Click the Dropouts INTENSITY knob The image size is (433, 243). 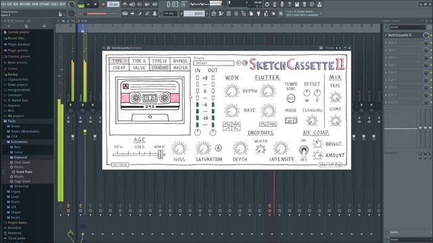click(x=281, y=148)
